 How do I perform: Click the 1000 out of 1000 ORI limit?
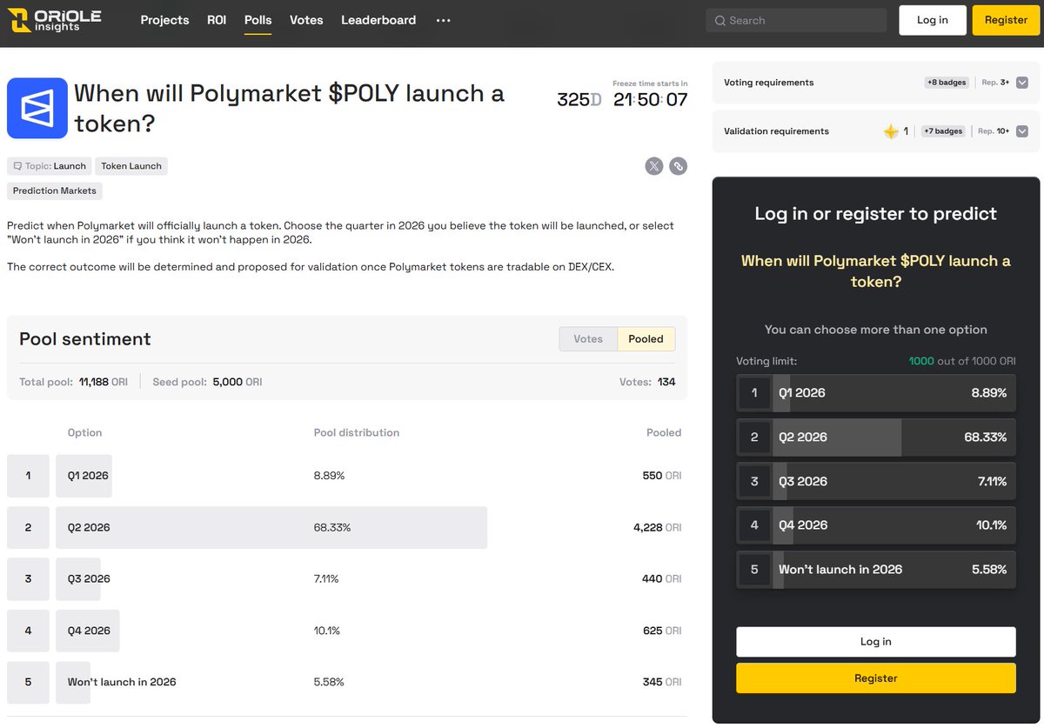click(962, 361)
